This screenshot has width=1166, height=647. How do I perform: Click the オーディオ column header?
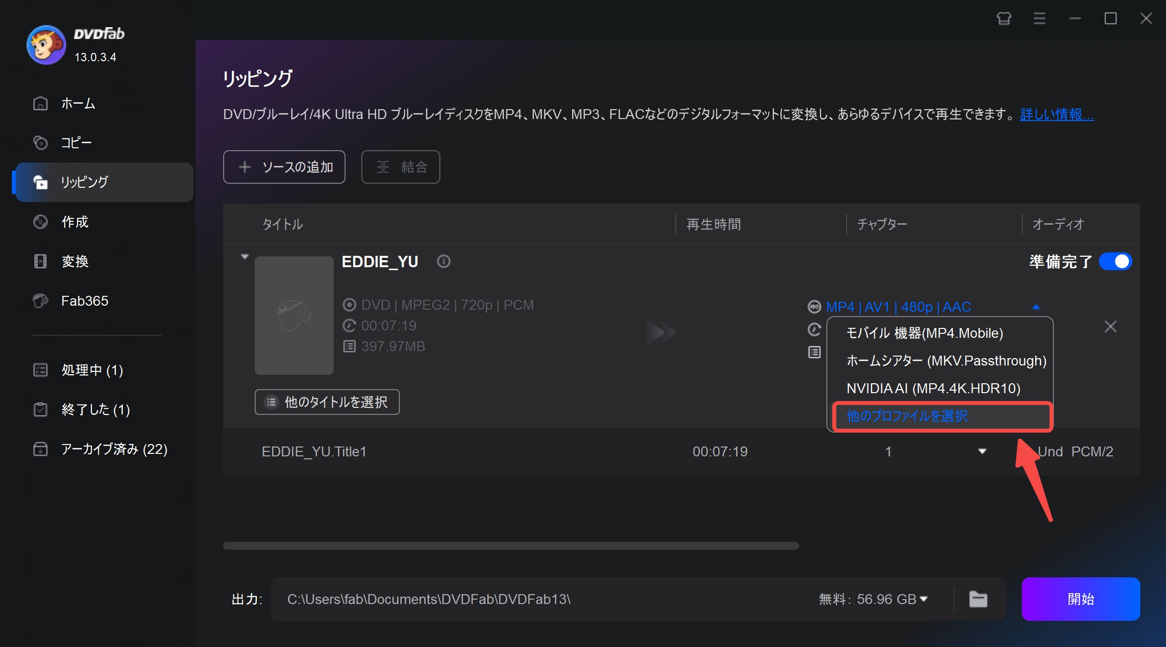[1058, 224]
